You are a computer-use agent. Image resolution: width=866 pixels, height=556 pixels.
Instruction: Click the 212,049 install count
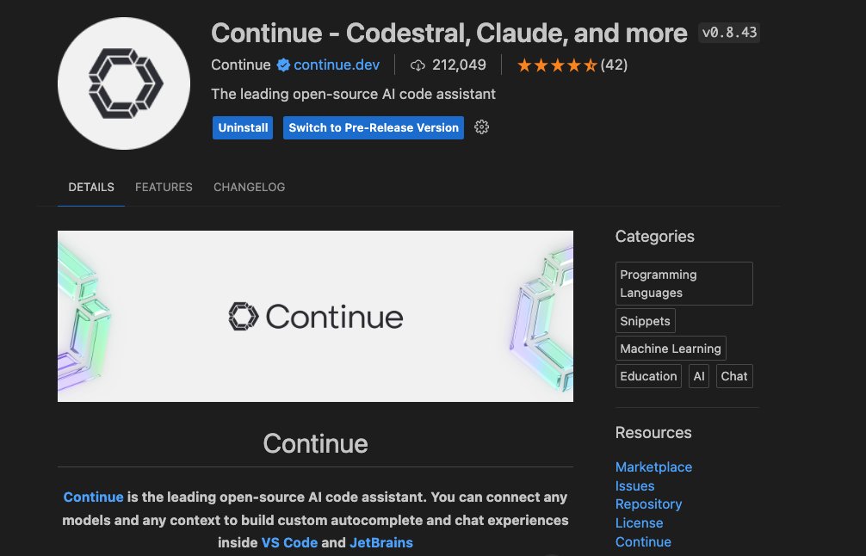point(459,65)
